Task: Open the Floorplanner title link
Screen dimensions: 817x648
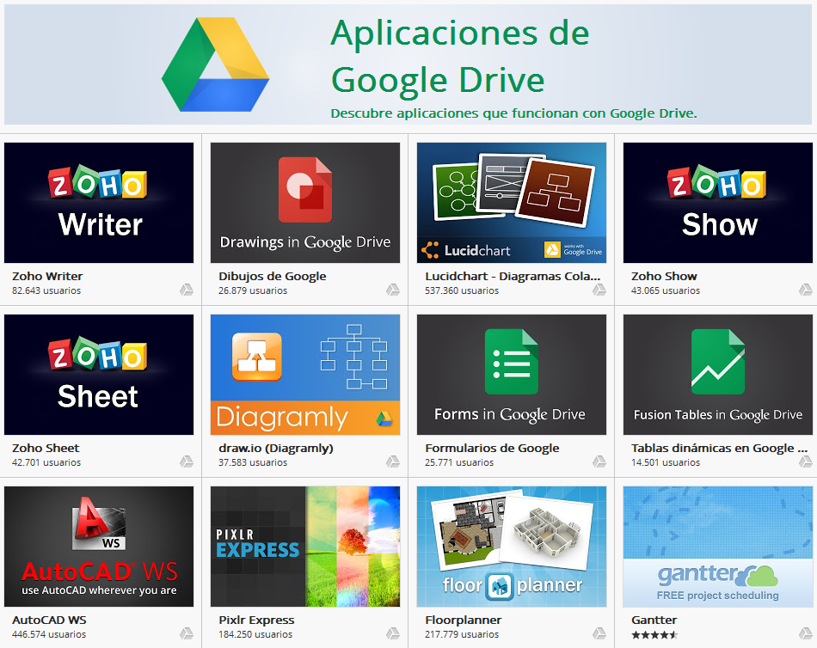Action: pyautogui.click(x=464, y=620)
